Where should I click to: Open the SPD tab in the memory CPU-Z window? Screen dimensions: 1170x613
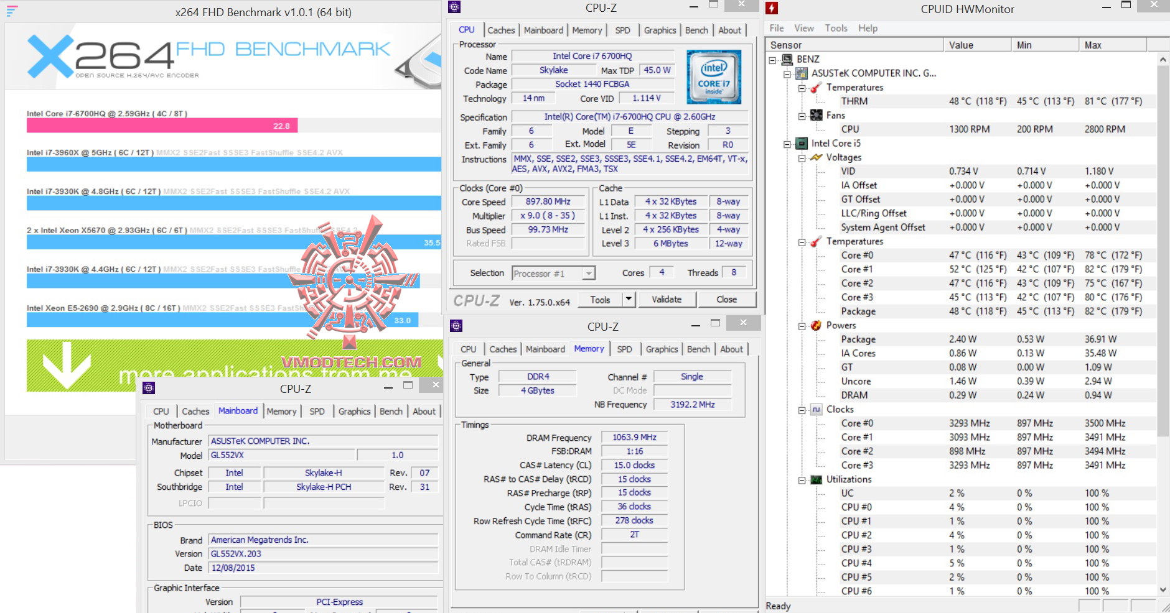pyautogui.click(x=624, y=349)
